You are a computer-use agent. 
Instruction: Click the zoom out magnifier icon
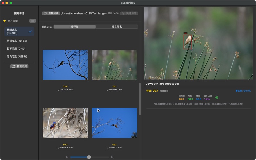pyautogui.click(x=67, y=157)
